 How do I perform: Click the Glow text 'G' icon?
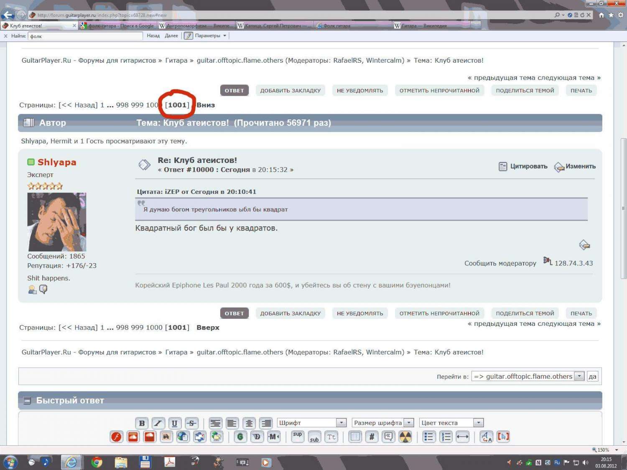pyautogui.click(x=240, y=437)
